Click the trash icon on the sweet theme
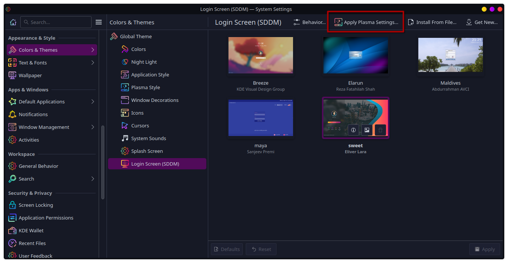 pos(380,130)
